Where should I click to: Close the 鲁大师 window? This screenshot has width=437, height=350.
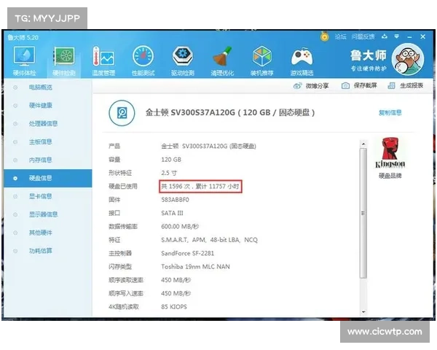pyautogui.click(x=422, y=36)
